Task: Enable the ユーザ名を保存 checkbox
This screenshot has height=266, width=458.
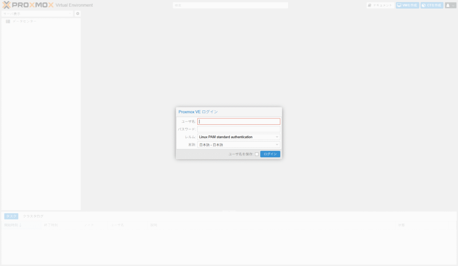Action: [256, 154]
